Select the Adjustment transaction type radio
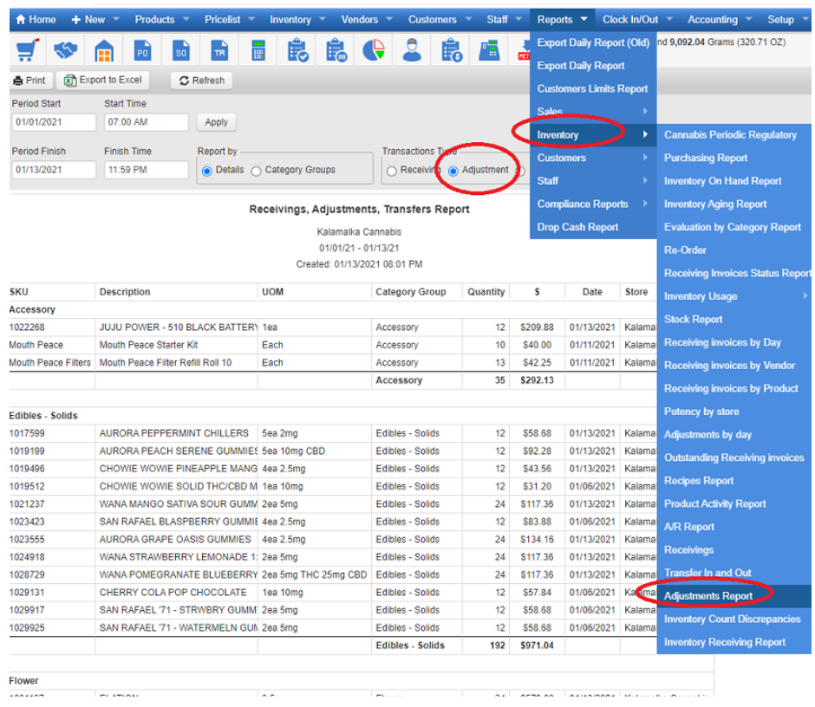This screenshot has width=815, height=707. pos(453,171)
